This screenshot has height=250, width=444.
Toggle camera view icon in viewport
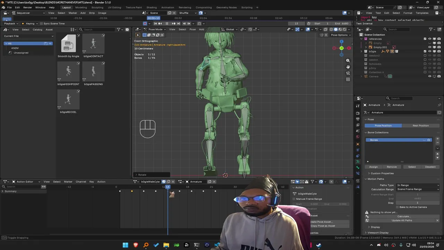348,73
